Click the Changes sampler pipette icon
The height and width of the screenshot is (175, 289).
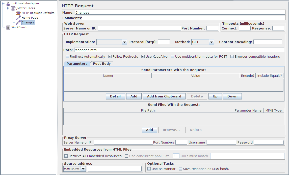click(18, 22)
